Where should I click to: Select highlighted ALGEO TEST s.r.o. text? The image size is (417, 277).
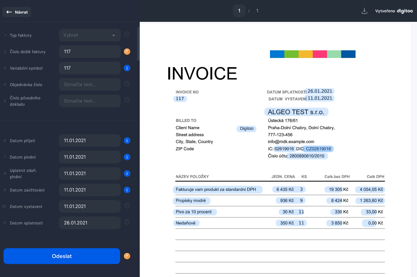pos(296,112)
